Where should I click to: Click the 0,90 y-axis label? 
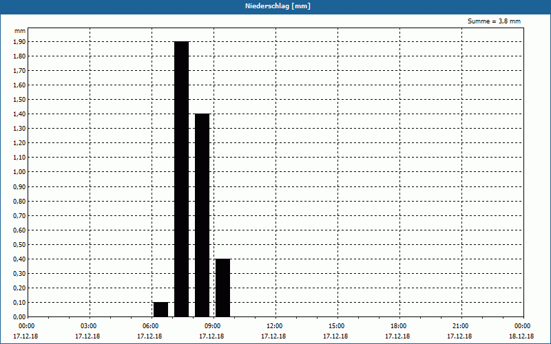point(20,187)
